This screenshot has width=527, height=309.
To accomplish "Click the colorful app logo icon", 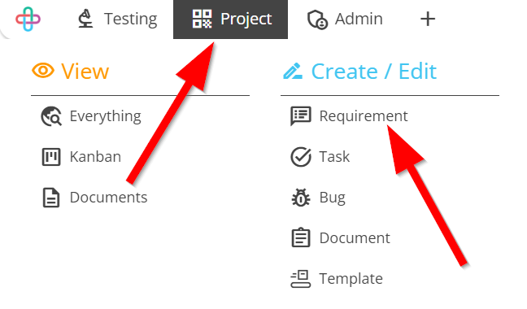I will 28,19.
